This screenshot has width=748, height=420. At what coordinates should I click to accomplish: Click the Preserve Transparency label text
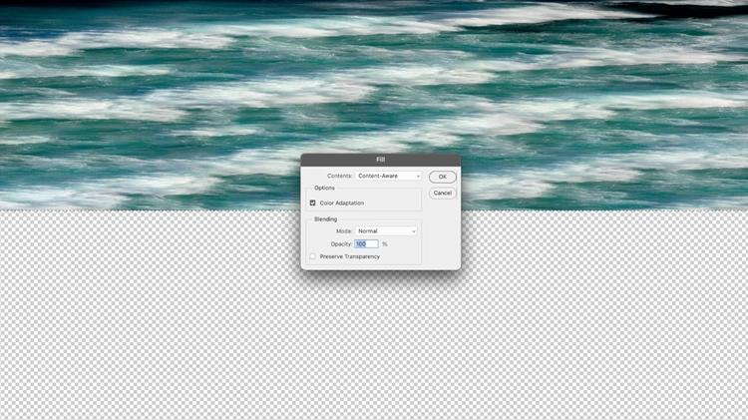tap(350, 256)
